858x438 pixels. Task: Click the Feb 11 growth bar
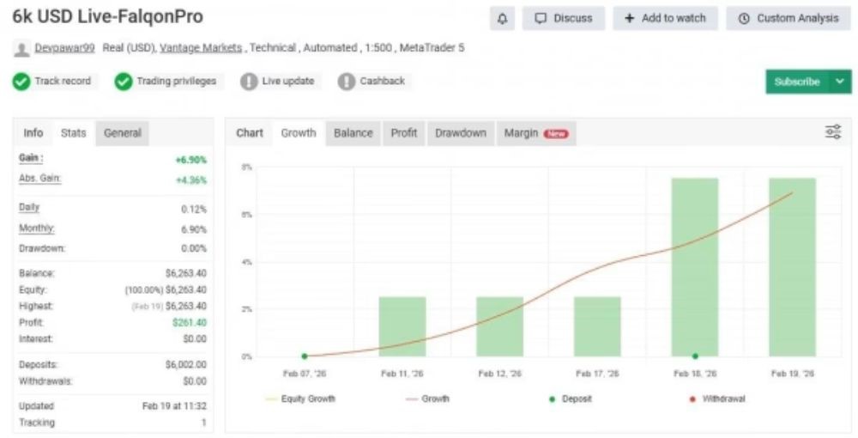402,327
